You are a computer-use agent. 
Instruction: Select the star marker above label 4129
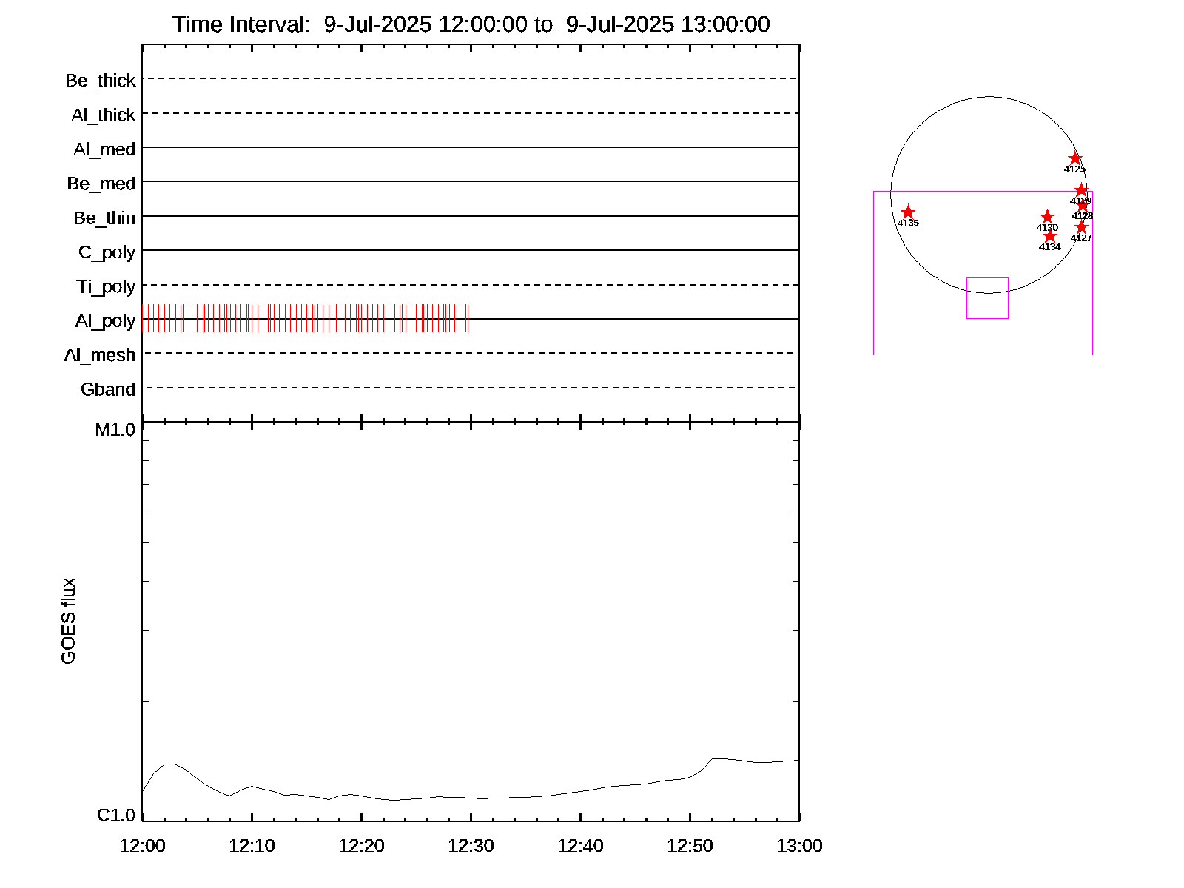click(x=1081, y=190)
